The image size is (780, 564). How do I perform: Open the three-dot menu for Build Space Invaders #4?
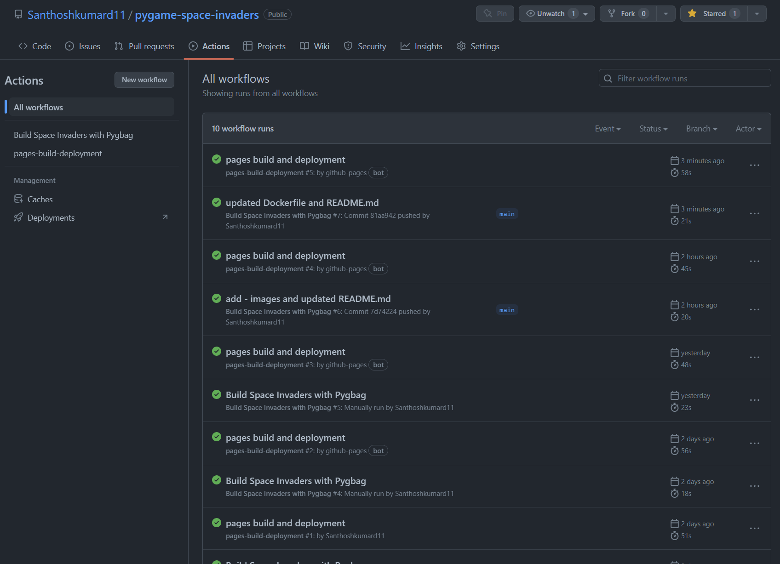pyautogui.click(x=755, y=486)
